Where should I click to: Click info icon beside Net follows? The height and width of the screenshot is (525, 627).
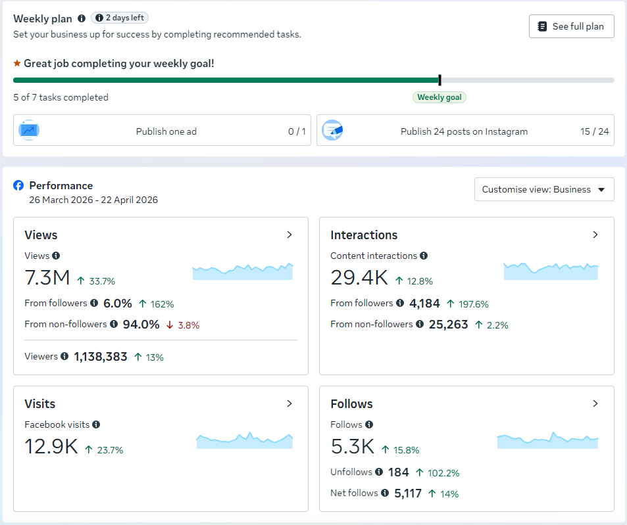(385, 493)
